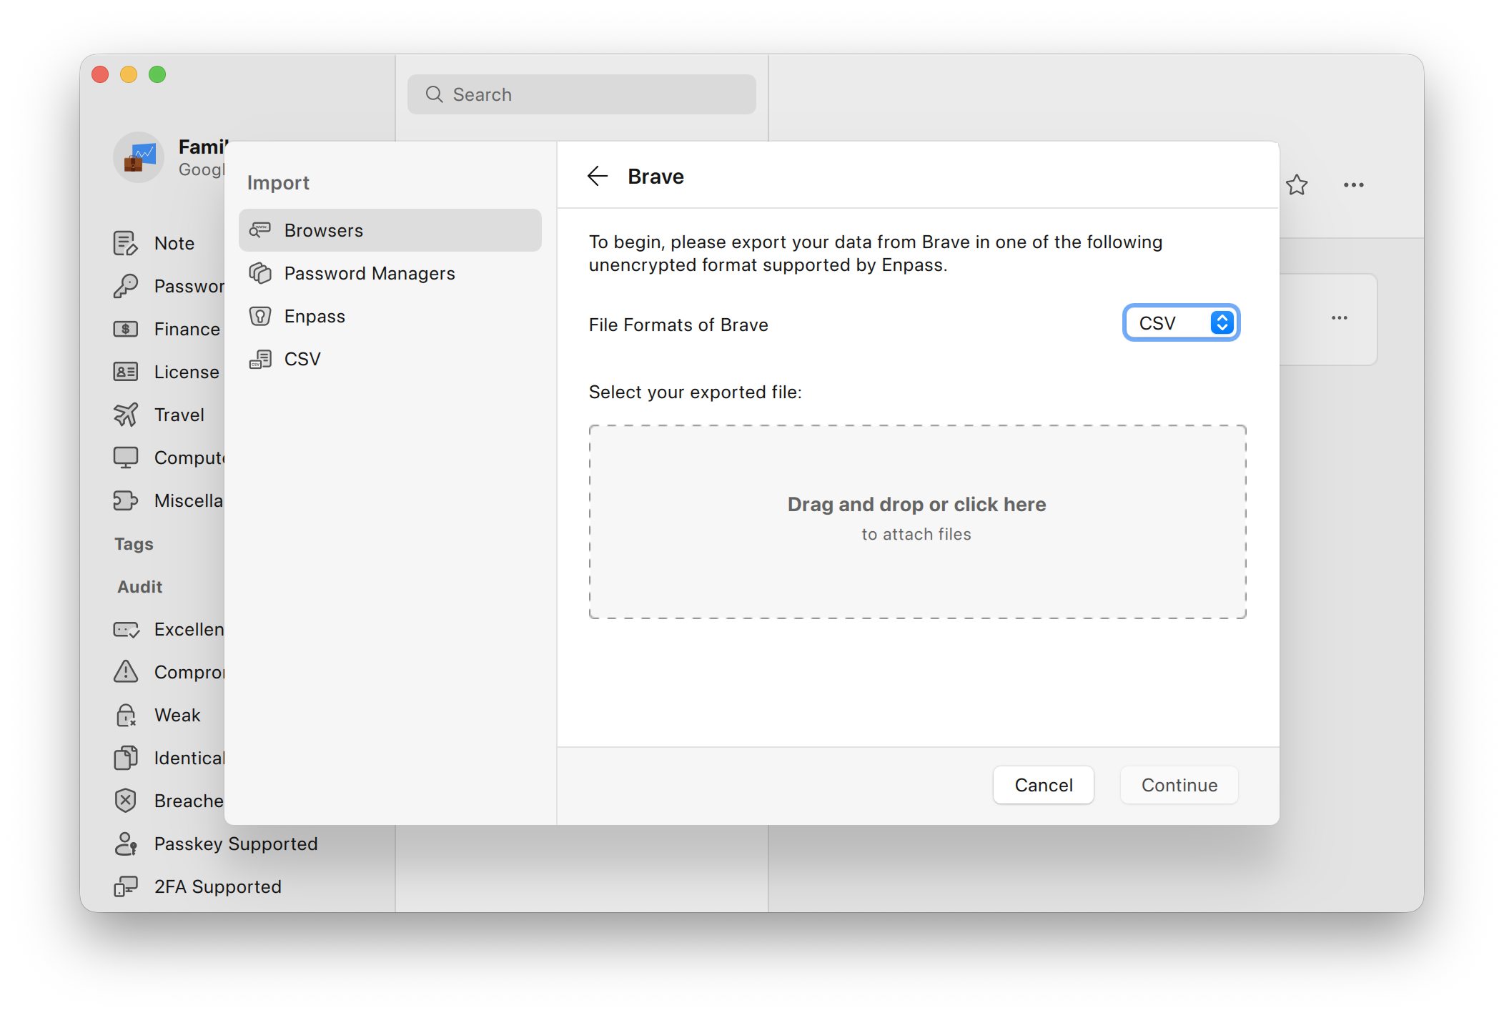Click the Password Managers icon

[x=260, y=273]
